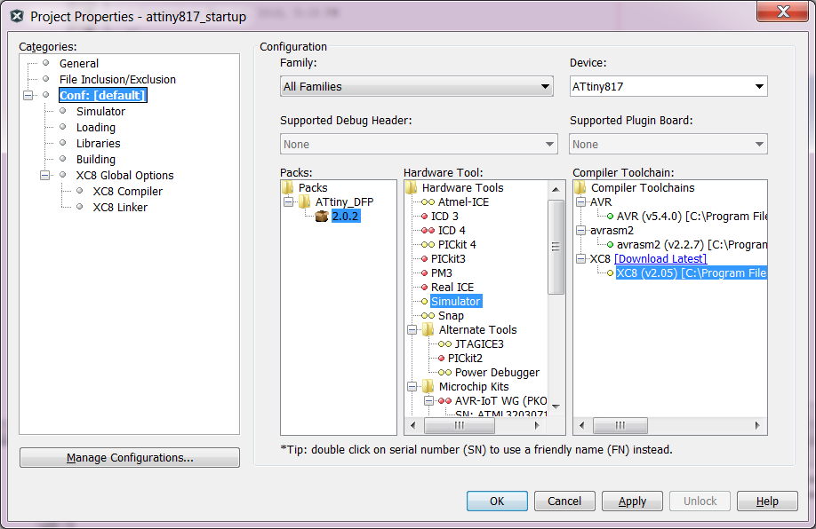Image resolution: width=816 pixels, height=529 pixels.
Task: Click the red status dot beside ICD 3
Action: click(424, 217)
